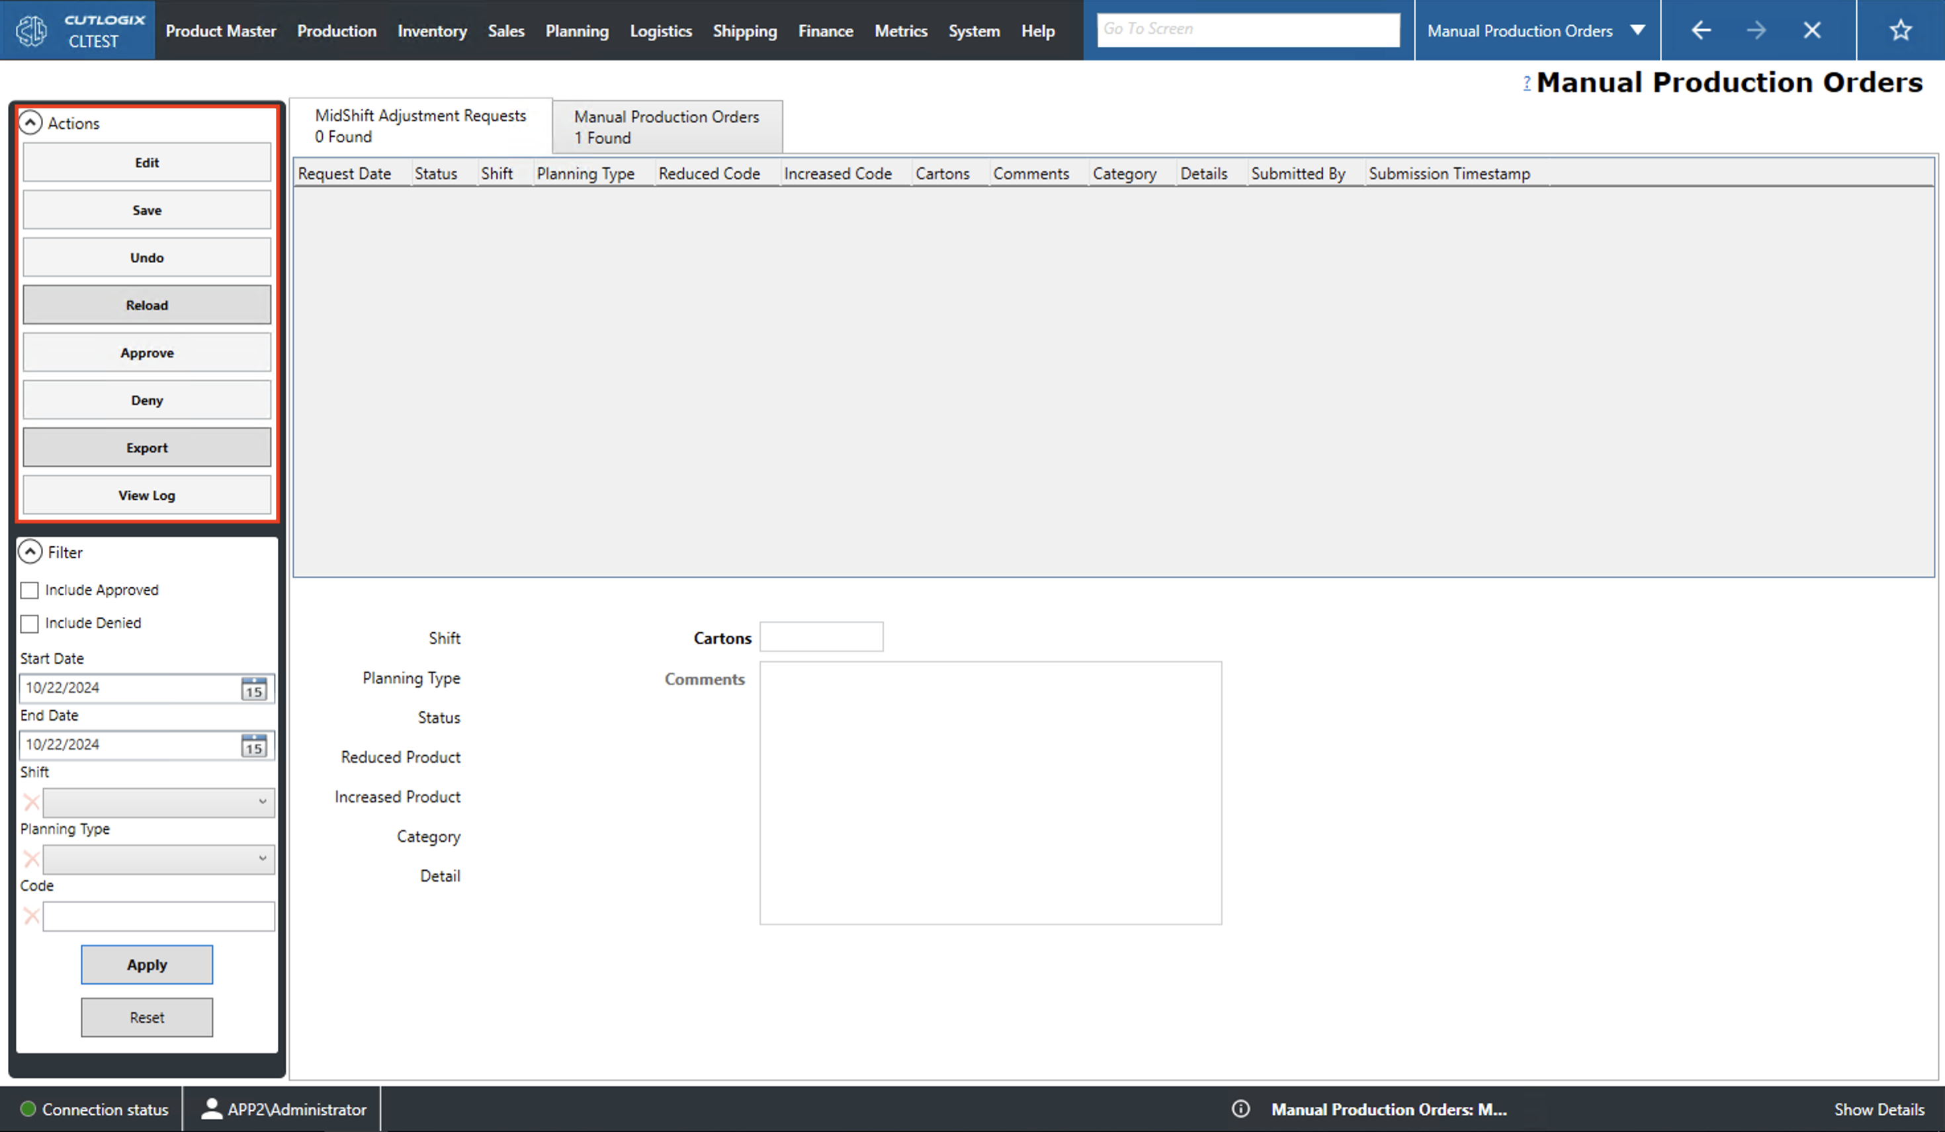Open the End Date calendar picker

pyautogui.click(x=253, y=745)
